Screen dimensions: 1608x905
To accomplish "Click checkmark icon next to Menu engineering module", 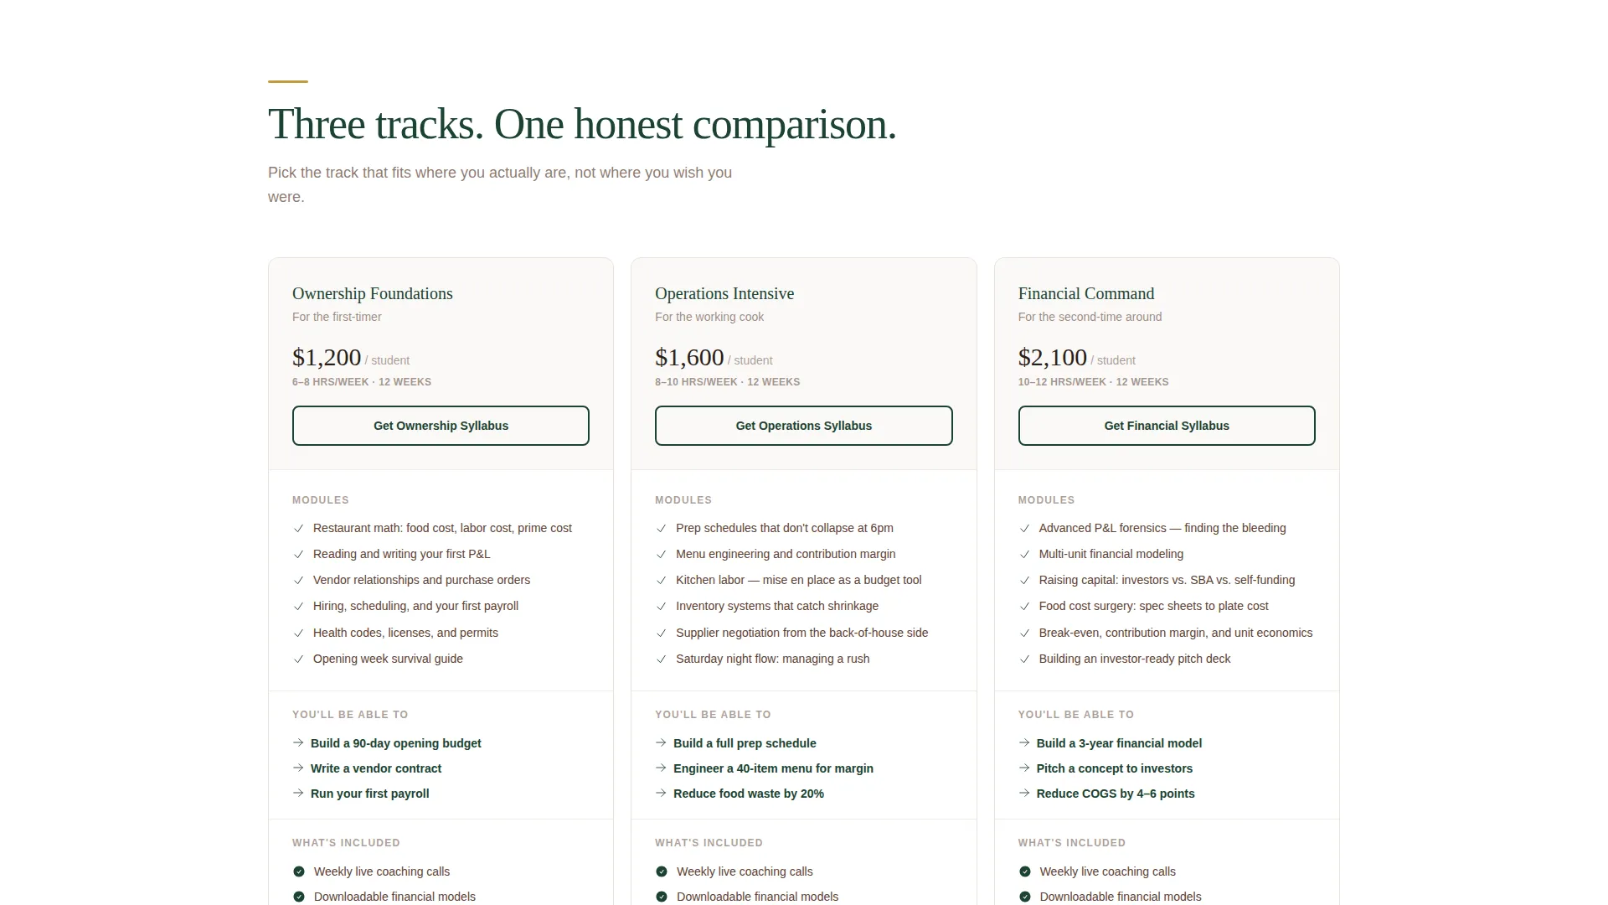I will [661, 555].
